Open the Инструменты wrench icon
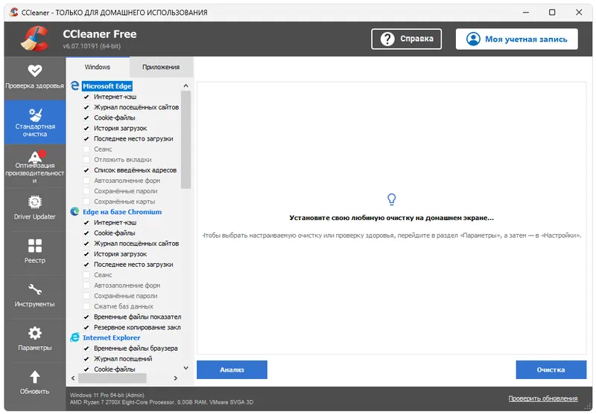Screen dimensions: 596x414 pyautogui.click(x=34, y=289)
